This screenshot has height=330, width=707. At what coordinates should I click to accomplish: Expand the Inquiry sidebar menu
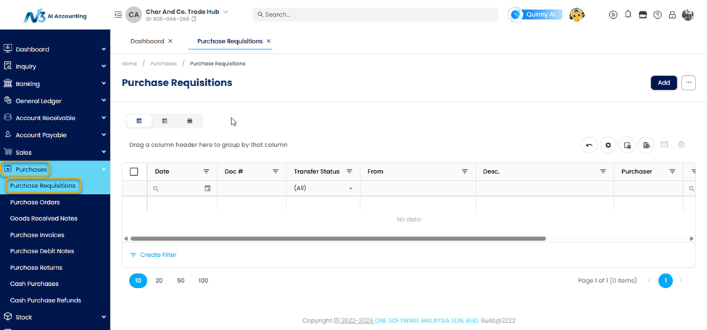click(55, 67)
